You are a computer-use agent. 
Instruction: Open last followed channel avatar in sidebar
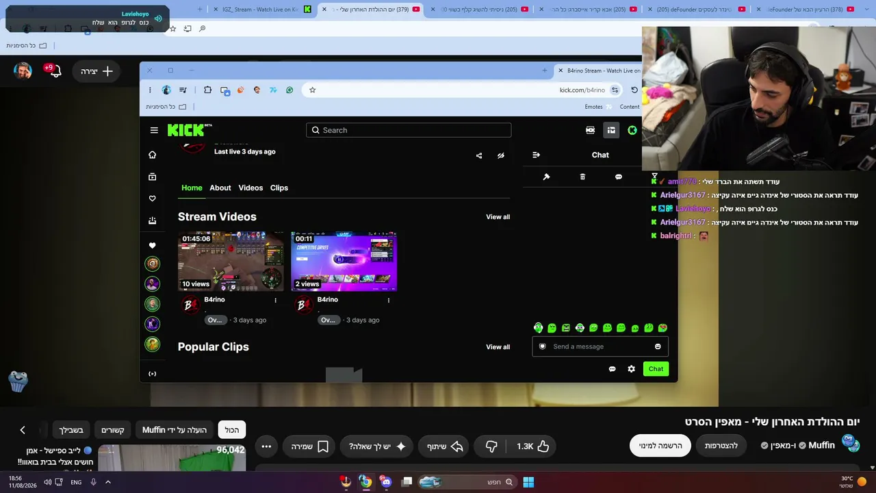[152, 344]
